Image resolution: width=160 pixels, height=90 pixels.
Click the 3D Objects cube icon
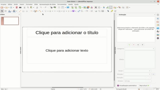click(73, 11)
